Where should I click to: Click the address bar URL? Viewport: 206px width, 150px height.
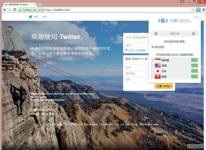[57, 10]
